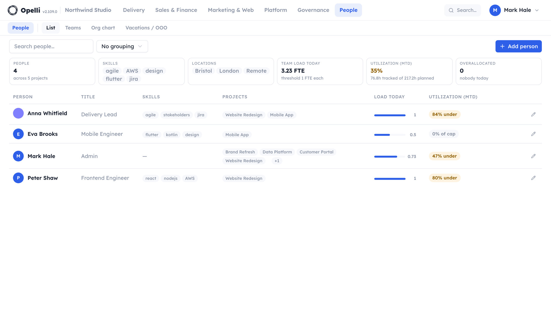This screenshot has height=329, width=551.
Task: Click the People sub-navigation pill
Action: pyautogui.click(x=21, y=28)
